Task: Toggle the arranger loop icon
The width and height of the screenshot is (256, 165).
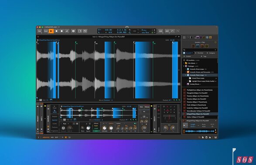Action: click(x=134, y=31)
